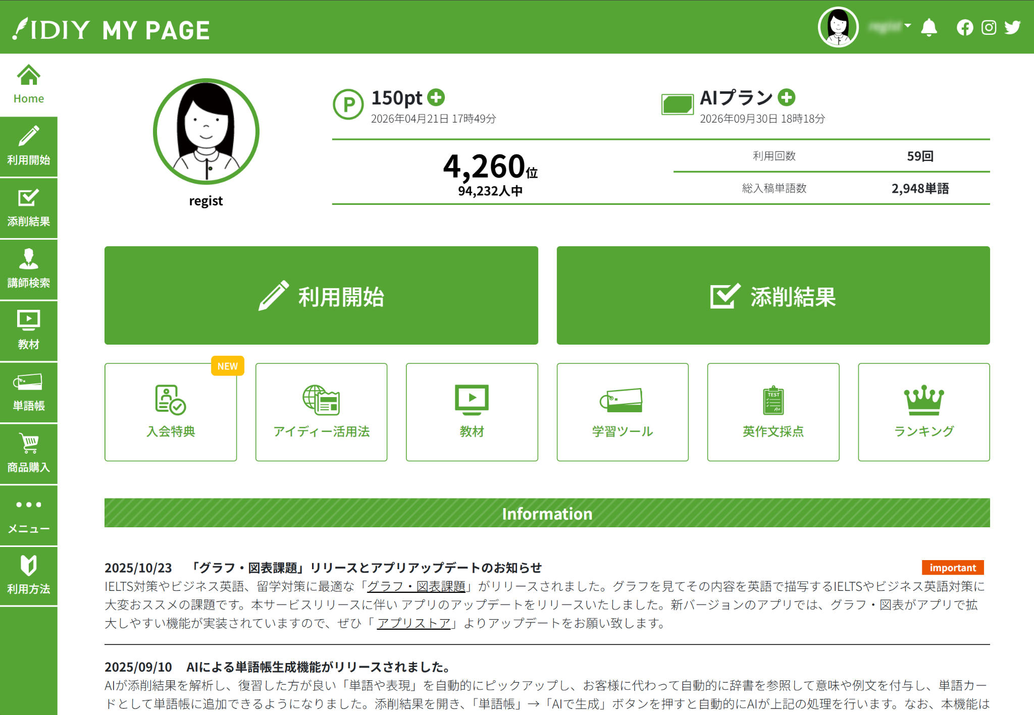Open the 英作文採点 scoring tile

(773, 411)
